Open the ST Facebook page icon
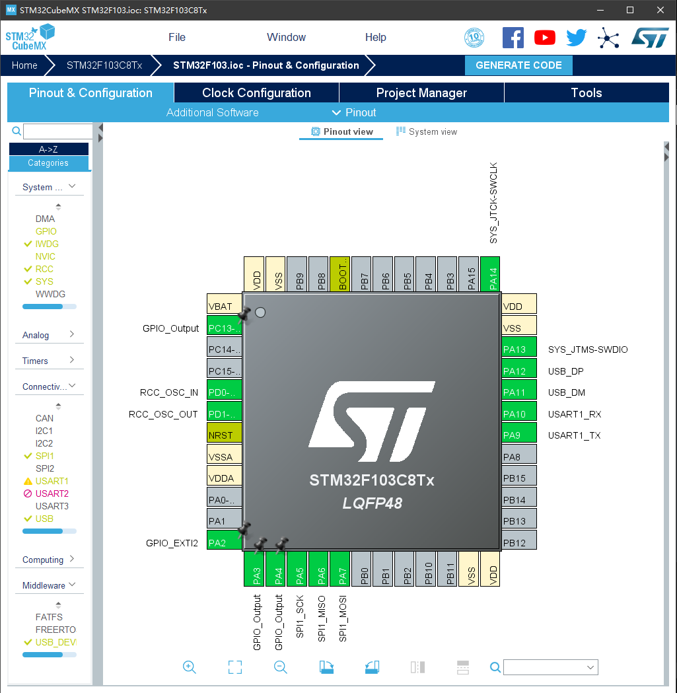677x693 pixels. 513,38
